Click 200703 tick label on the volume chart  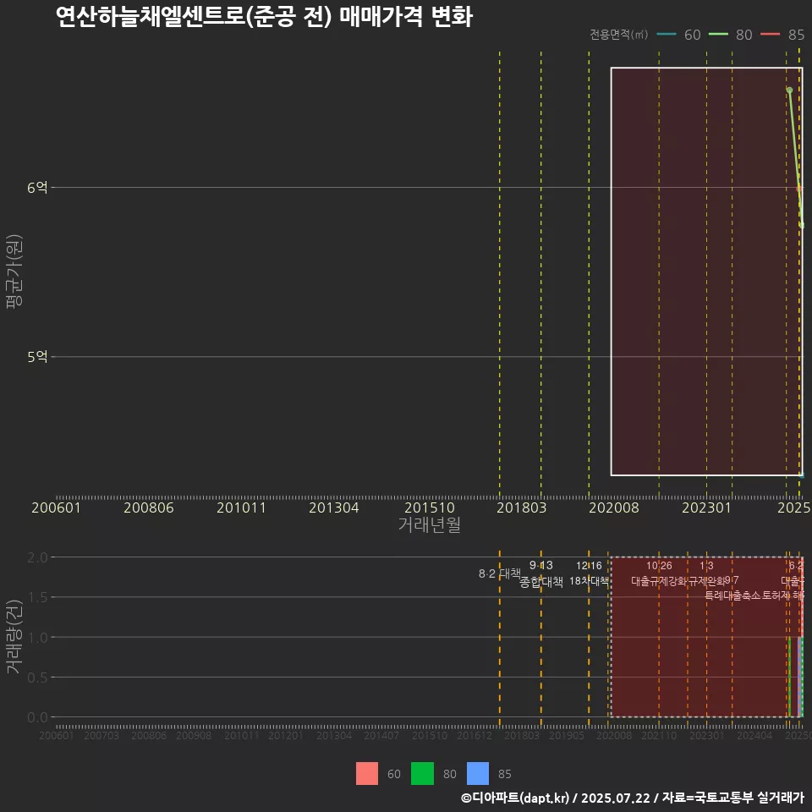click(x=101, y=735)
